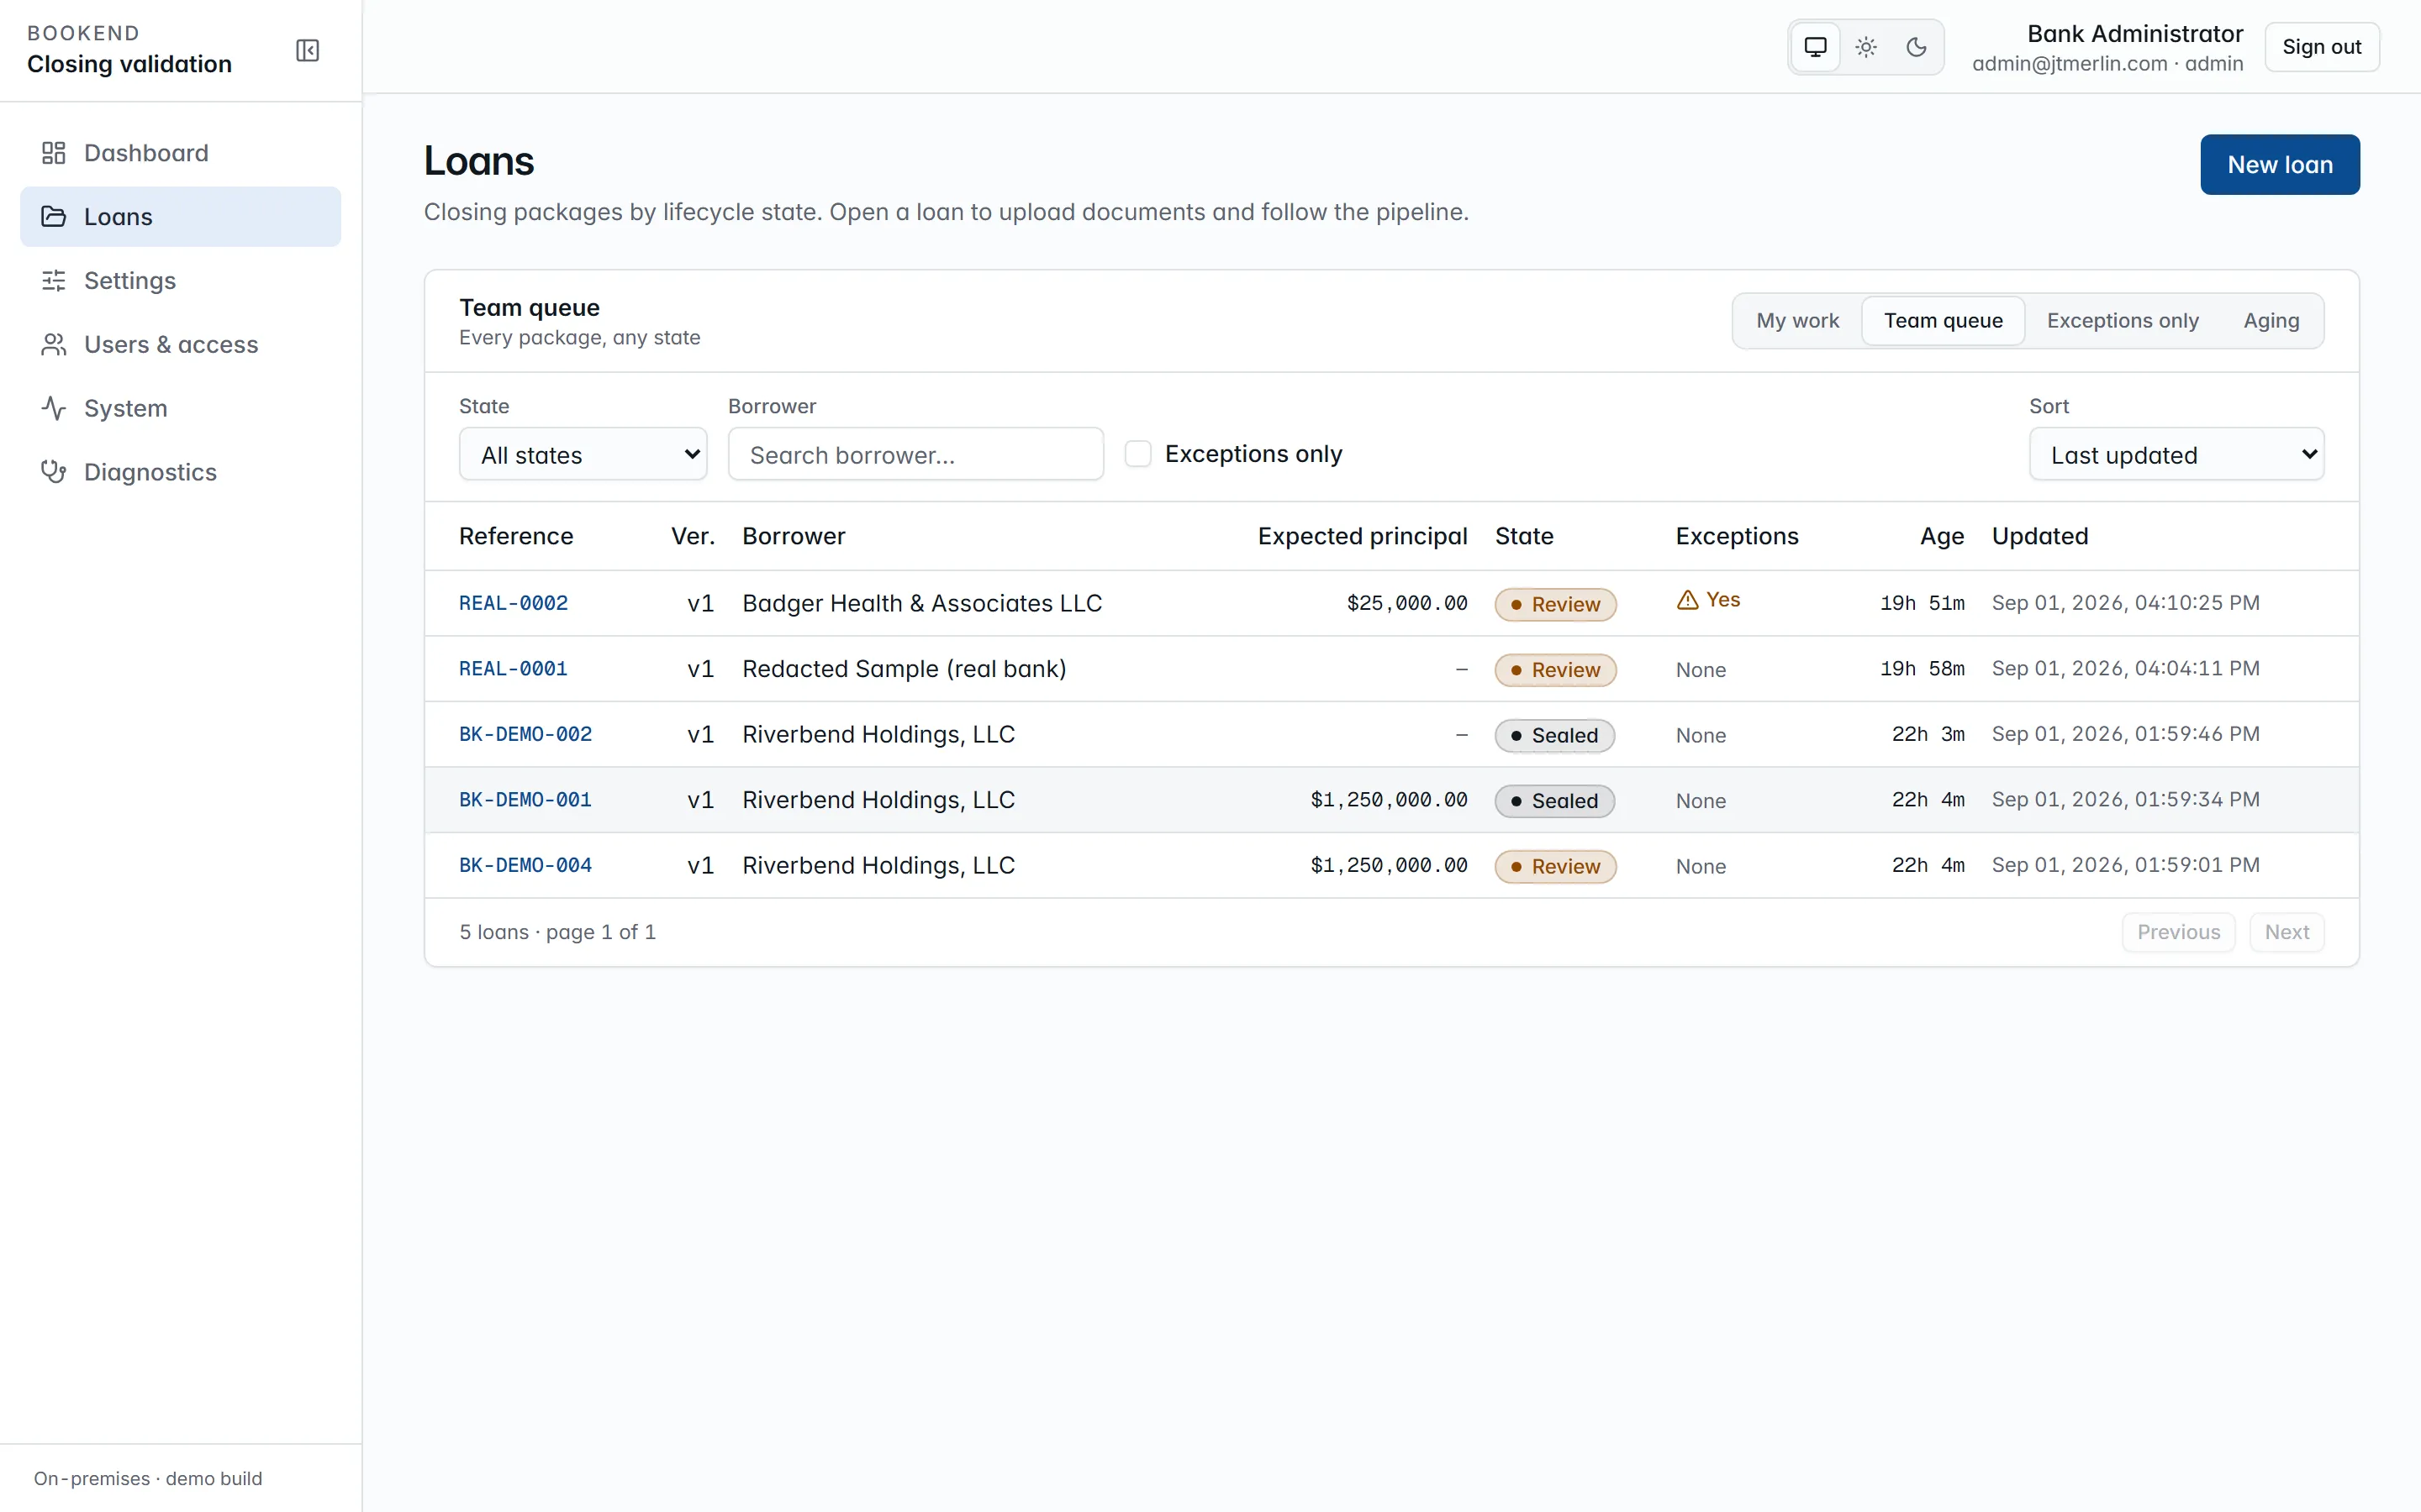2421x1512 pixels.
Task: Open the Aging tab
Action: pos(2271,321)
